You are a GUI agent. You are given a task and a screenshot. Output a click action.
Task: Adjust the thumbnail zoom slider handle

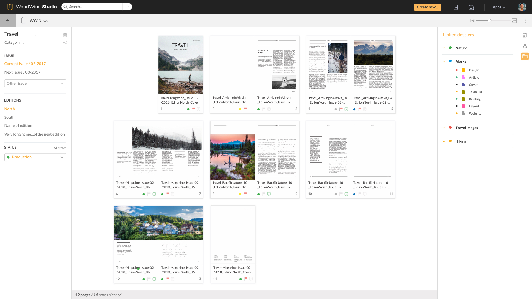490,21
